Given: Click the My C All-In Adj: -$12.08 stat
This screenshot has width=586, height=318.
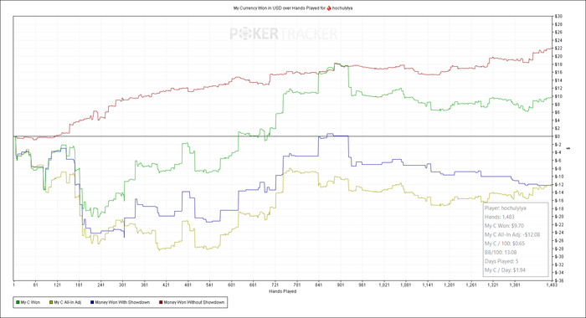Looking at the screenshot, I should [x=512, y=234].
